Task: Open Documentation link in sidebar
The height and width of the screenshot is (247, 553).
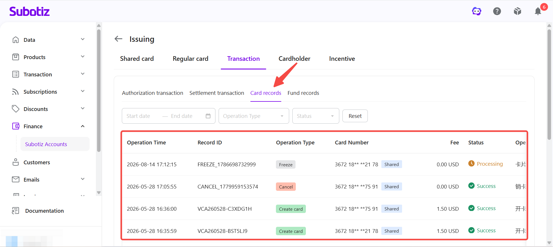Action: click(x=44, y=211)
